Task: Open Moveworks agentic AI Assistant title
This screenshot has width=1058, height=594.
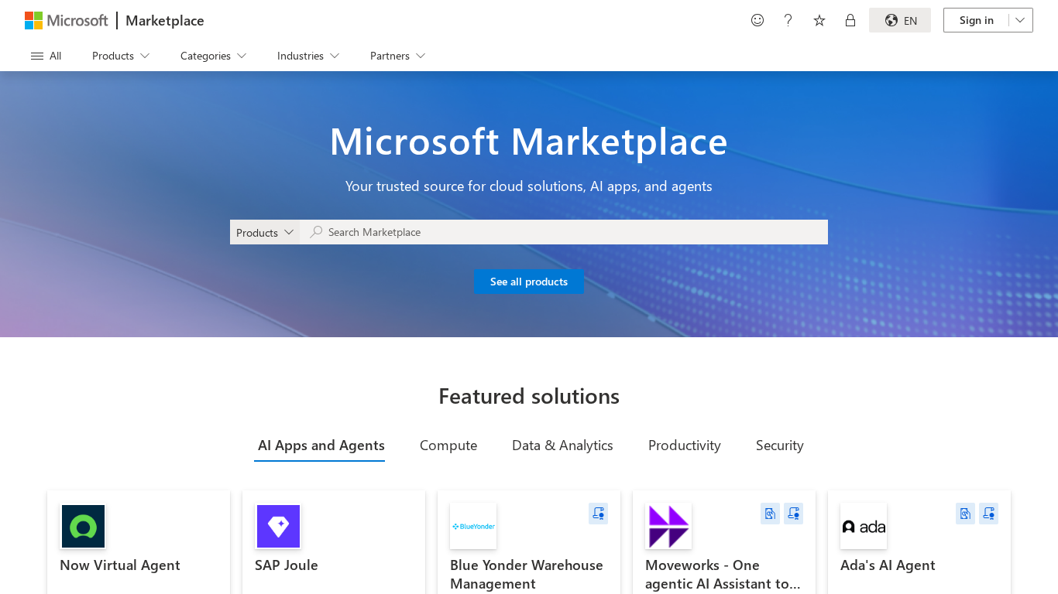Action: click(723, 575)
